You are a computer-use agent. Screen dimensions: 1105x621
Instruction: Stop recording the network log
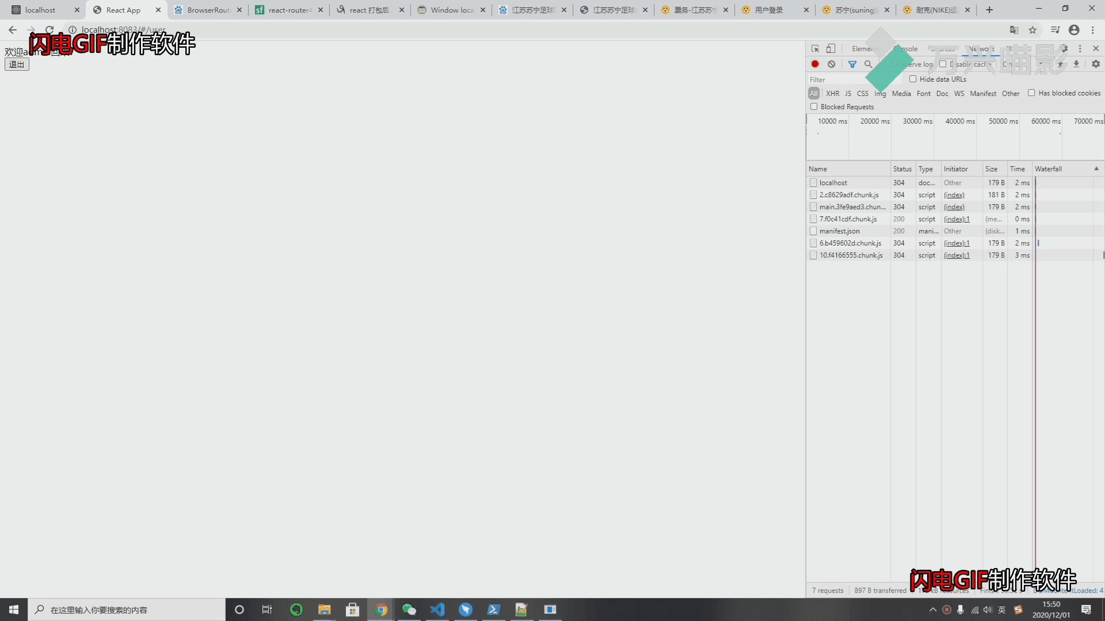tap(815, 64)
